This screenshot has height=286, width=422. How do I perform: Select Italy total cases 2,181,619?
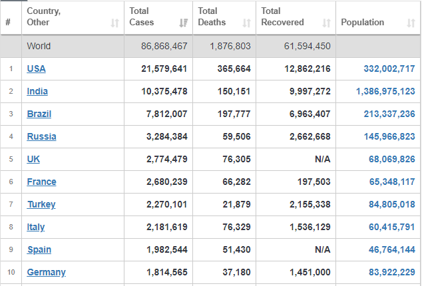pyautogui.click(x=166, y=227)
